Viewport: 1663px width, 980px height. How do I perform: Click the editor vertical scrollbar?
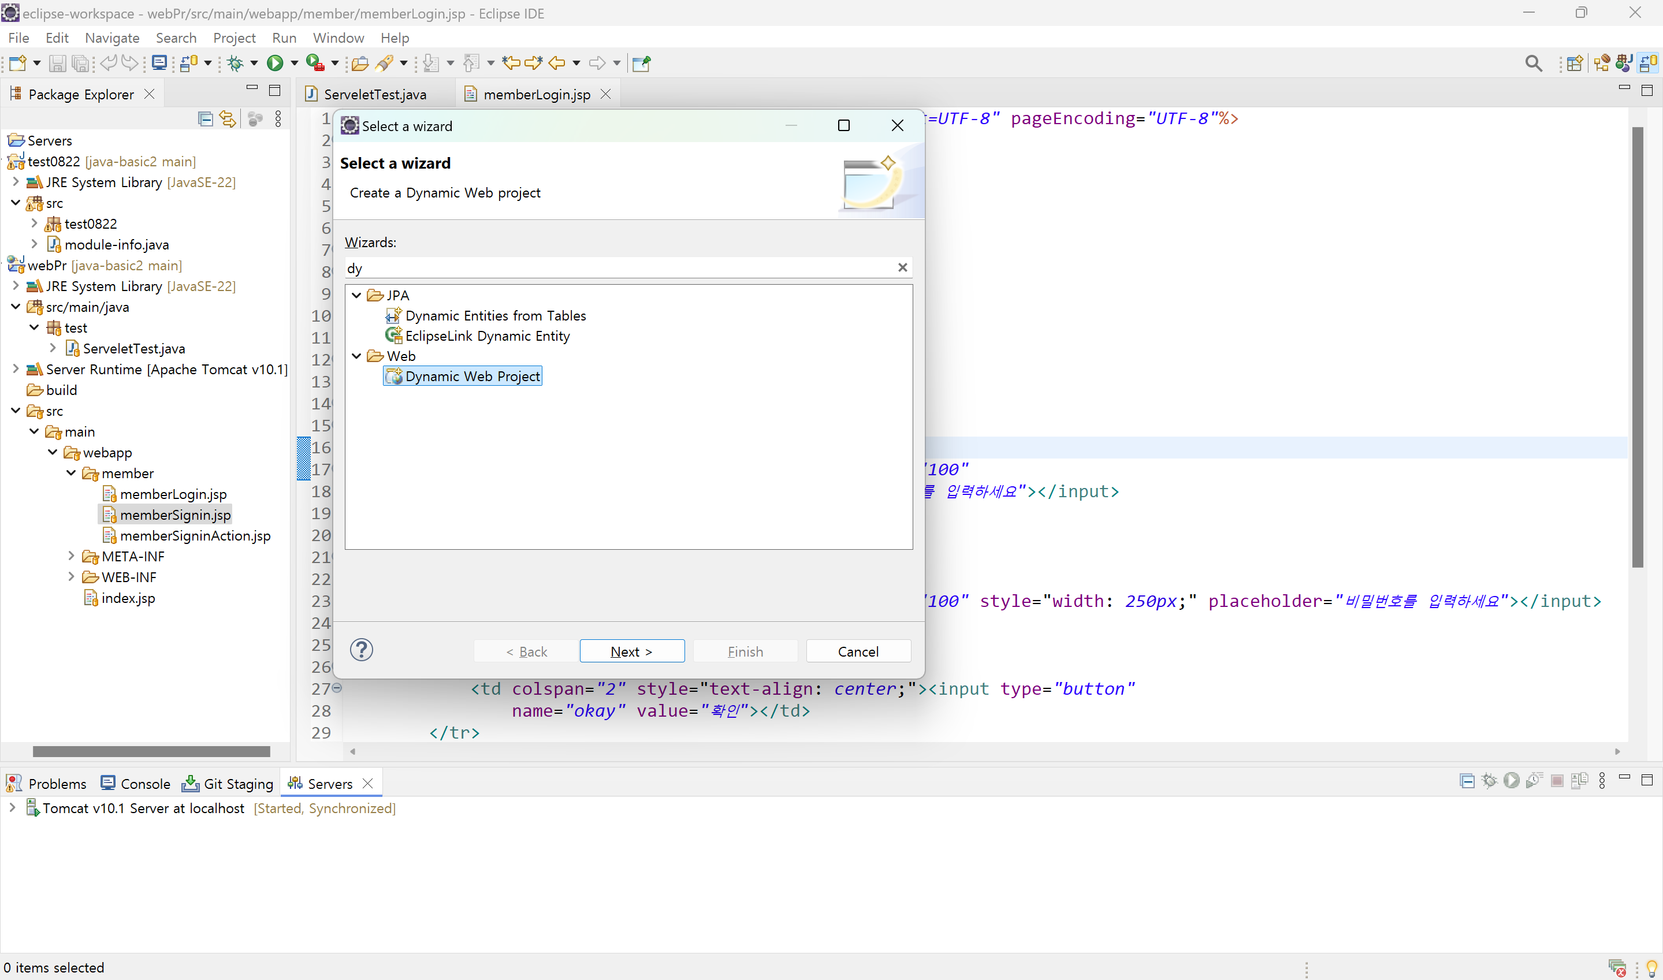point(1637,346)
